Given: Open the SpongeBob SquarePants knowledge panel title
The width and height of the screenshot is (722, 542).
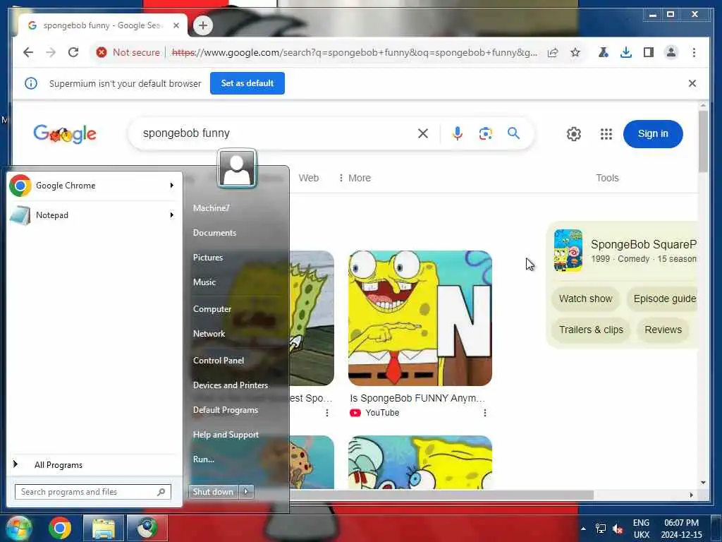Looking at the screenshot, I should pyautogui.click(x=643, y=244).
